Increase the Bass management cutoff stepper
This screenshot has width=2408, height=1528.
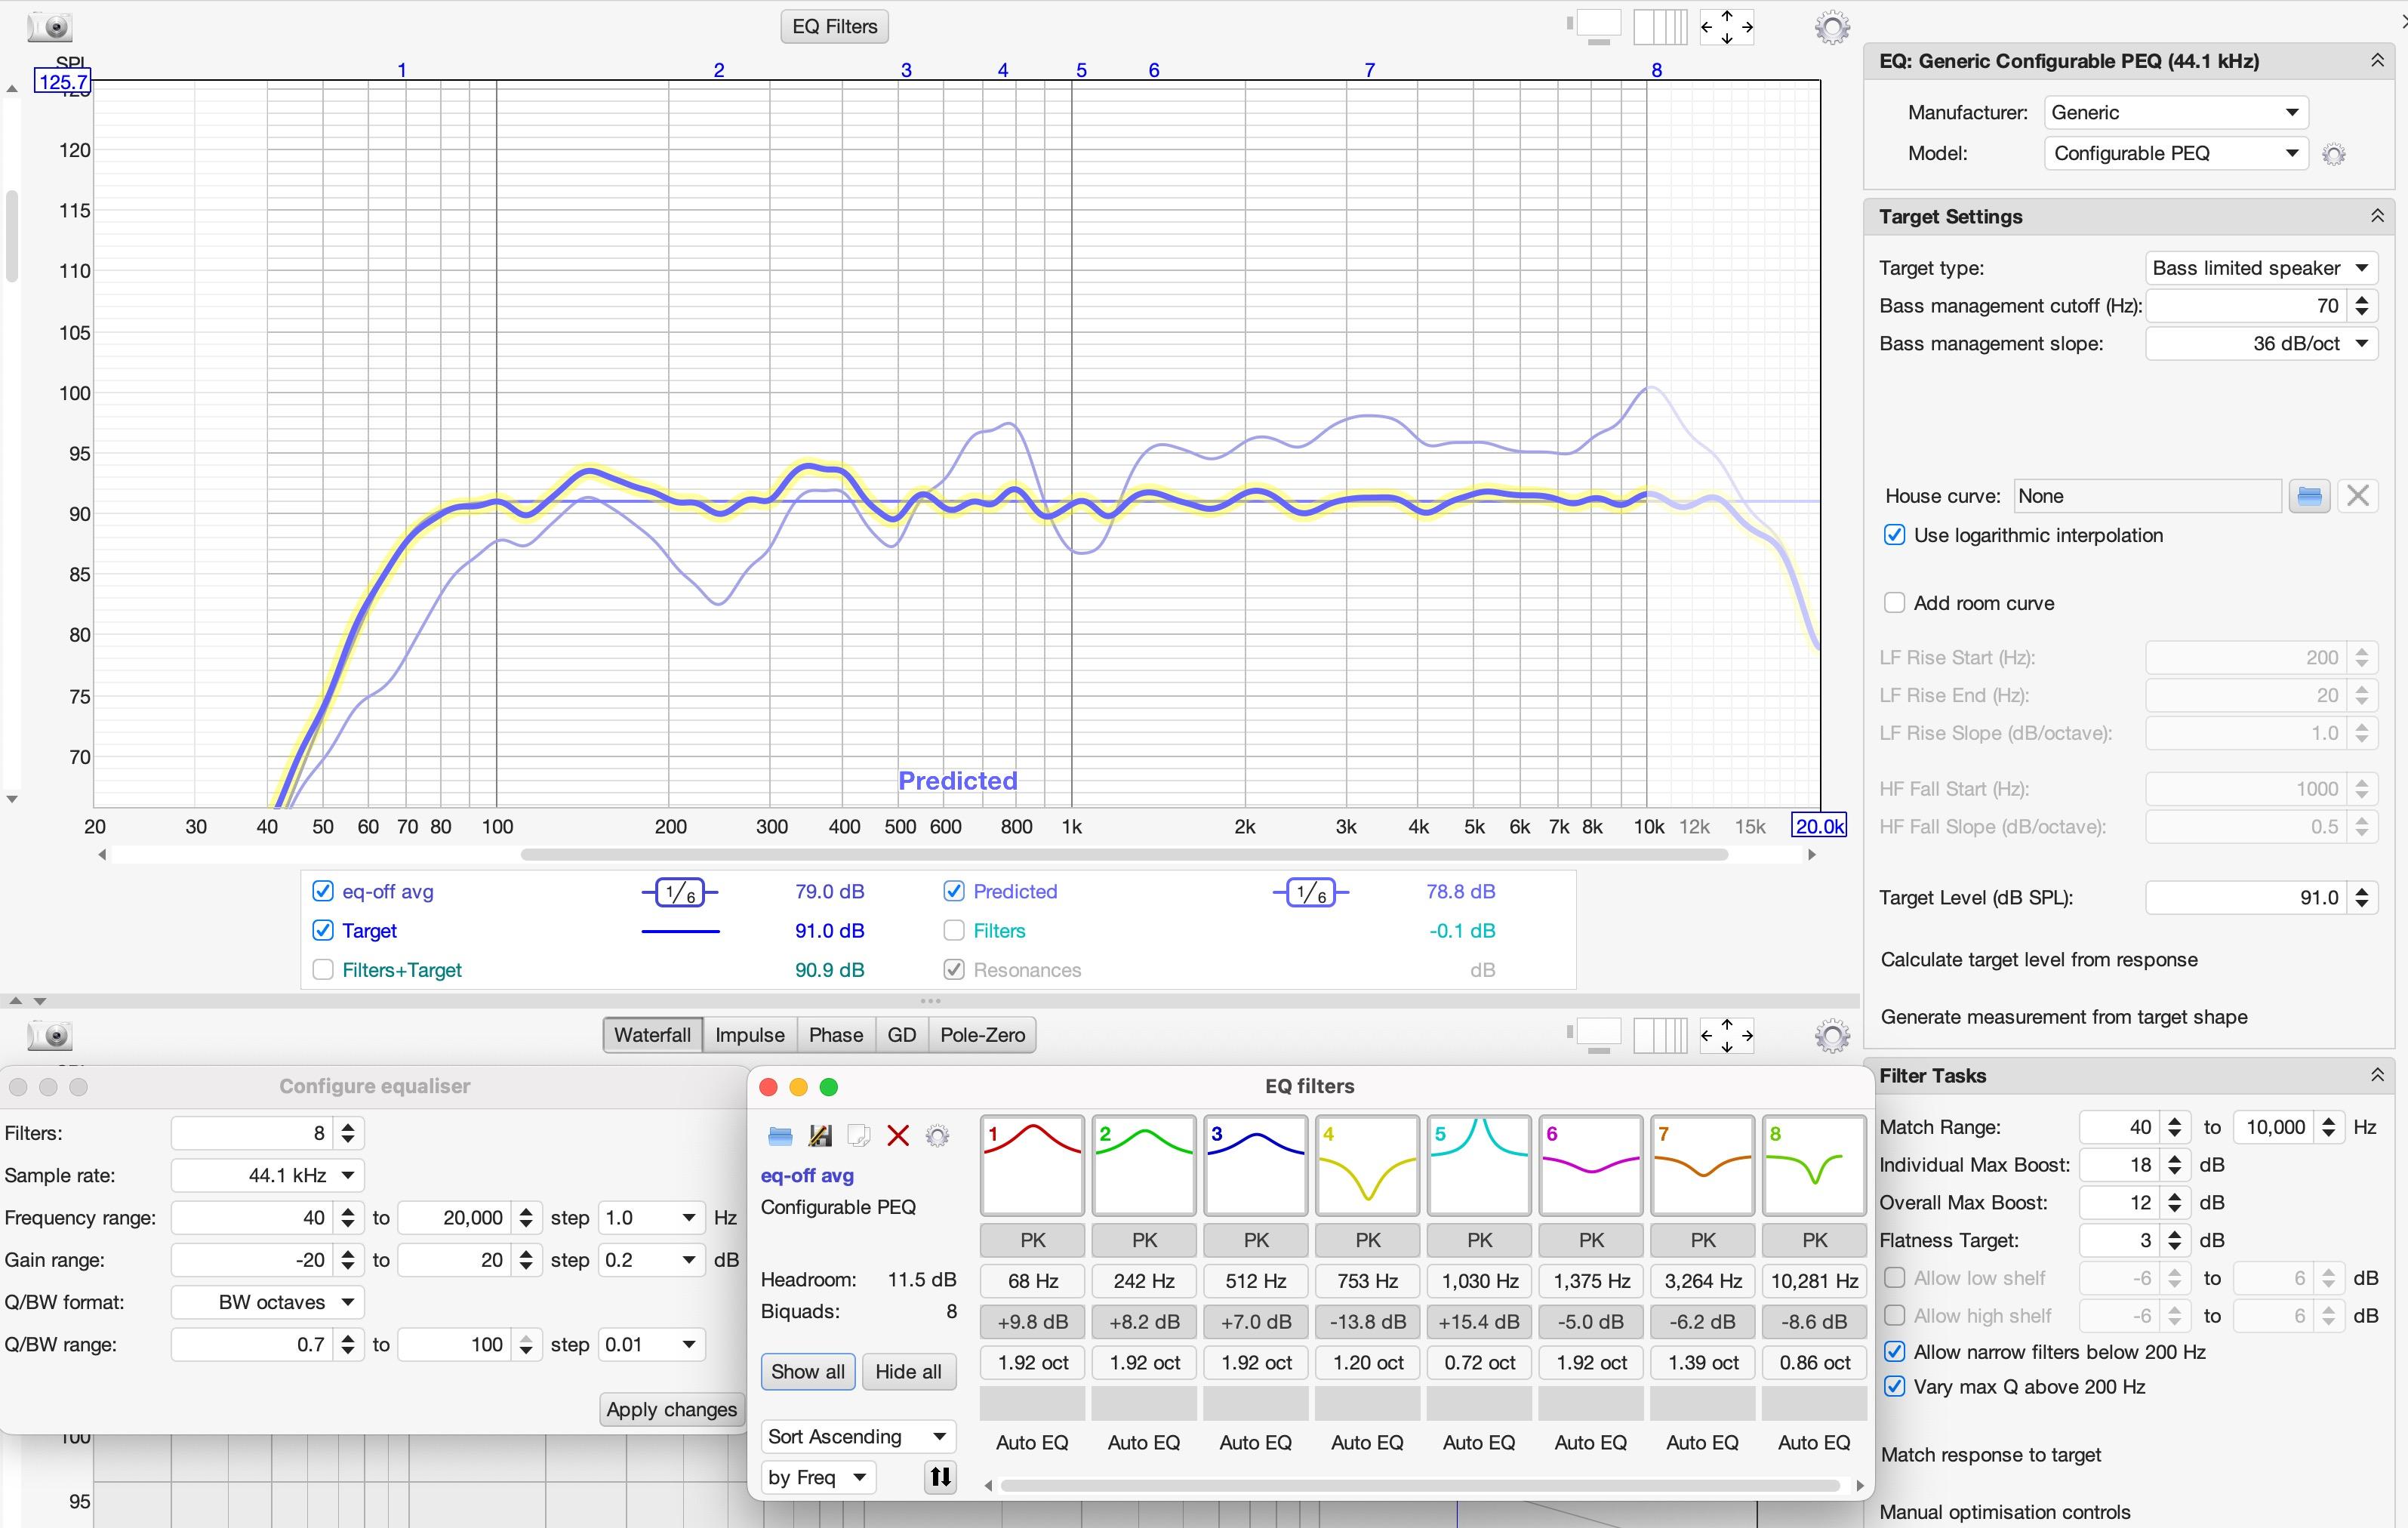coord(2362,299)
